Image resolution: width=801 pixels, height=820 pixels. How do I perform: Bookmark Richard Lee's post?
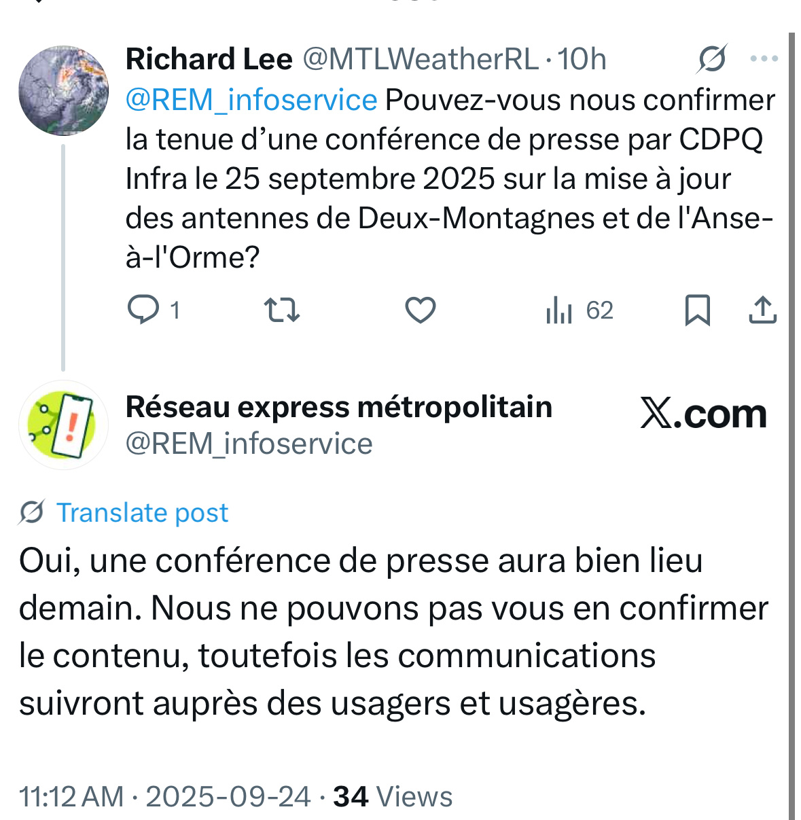click(x=697, y=310)
